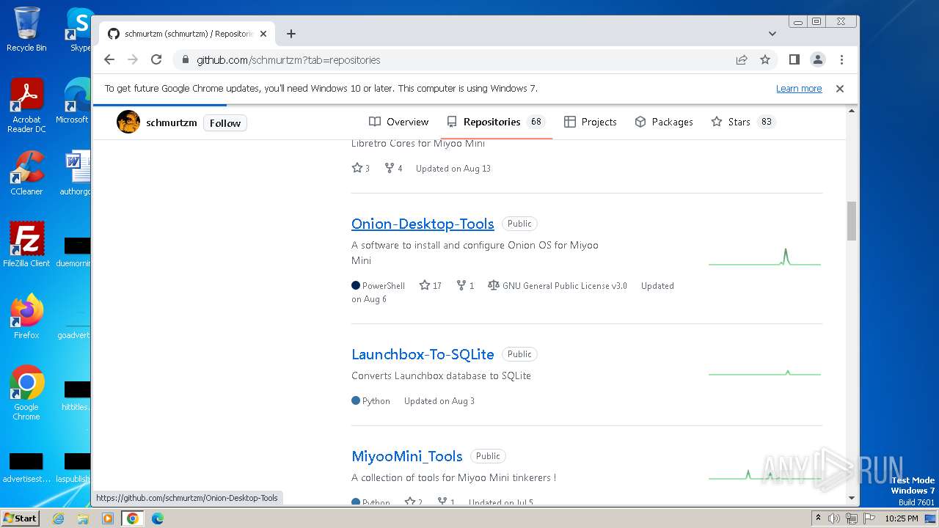Select CCleaner desktop icon
The width and height of the screenshot is (939, 528).
point(26,173)
